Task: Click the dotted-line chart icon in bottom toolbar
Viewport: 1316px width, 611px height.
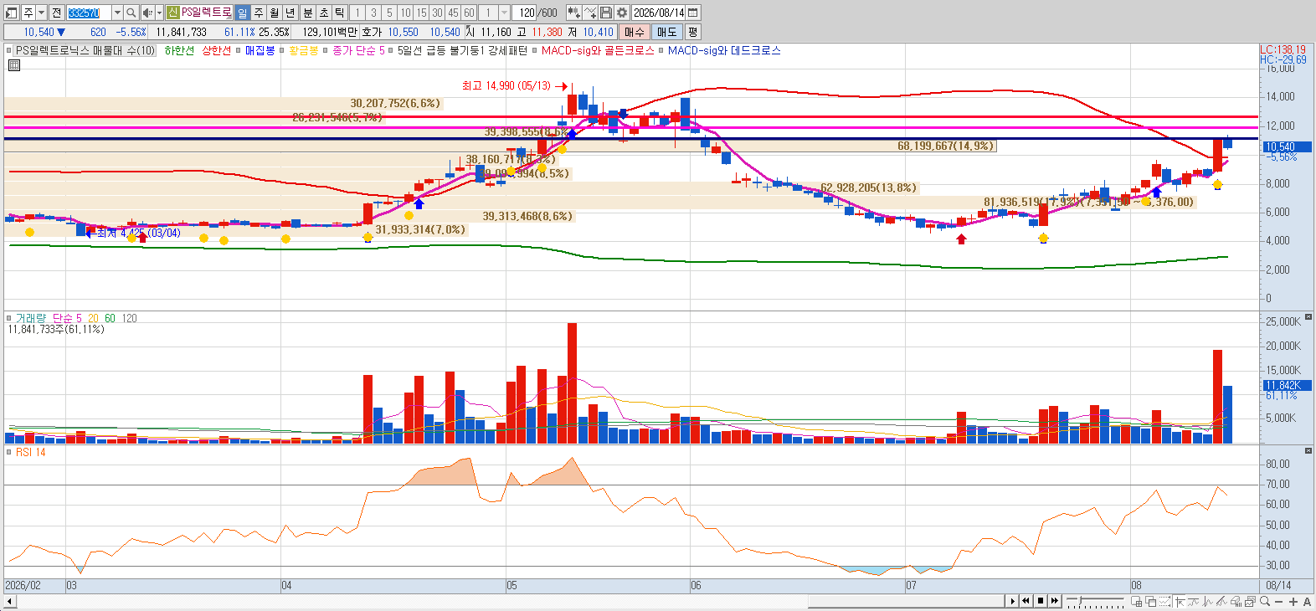Action: click(1164, 601)
